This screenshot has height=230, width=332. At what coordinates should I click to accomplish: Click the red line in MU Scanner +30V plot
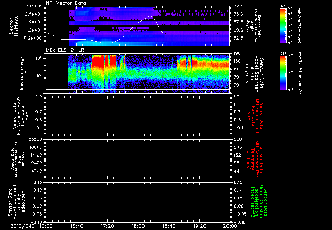coord(147,126)
